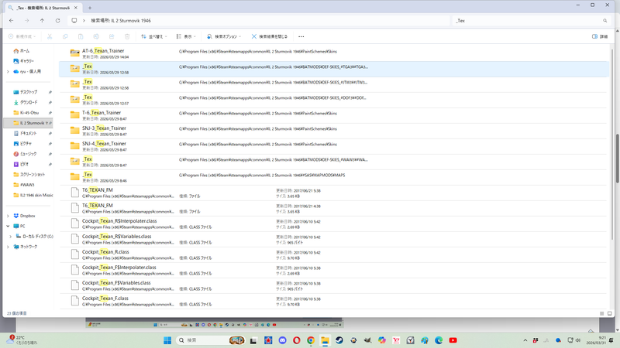The width and height of the screenshot is (620, 348).
Task: Select the SNJ-4_Texan_Trainer folder
Action: [x=334, y=146]
